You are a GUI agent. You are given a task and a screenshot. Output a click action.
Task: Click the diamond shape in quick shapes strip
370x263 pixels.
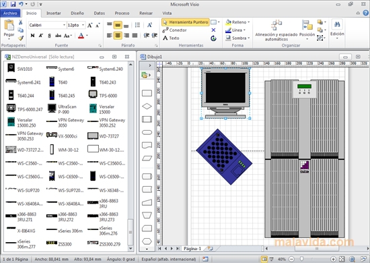[147, 106]
